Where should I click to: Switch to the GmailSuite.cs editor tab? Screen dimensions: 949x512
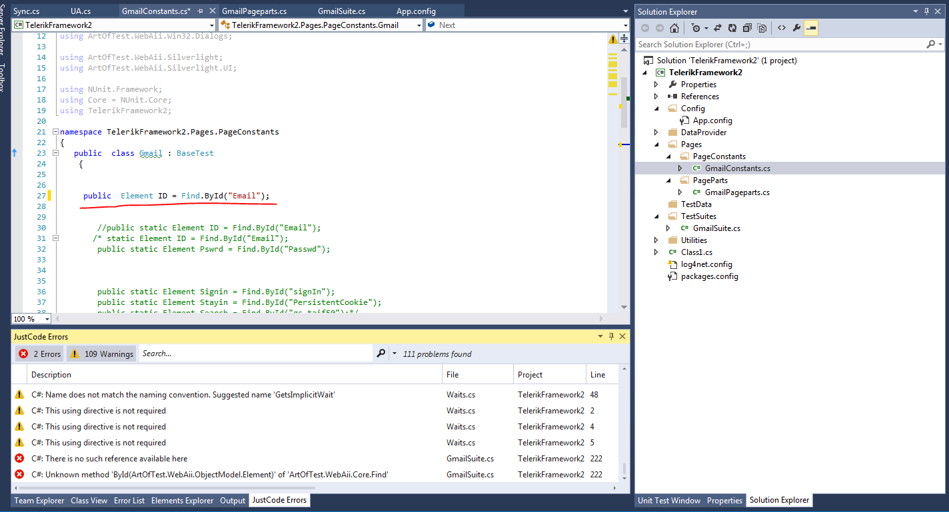pyautogui.click(x=341, y=11)
